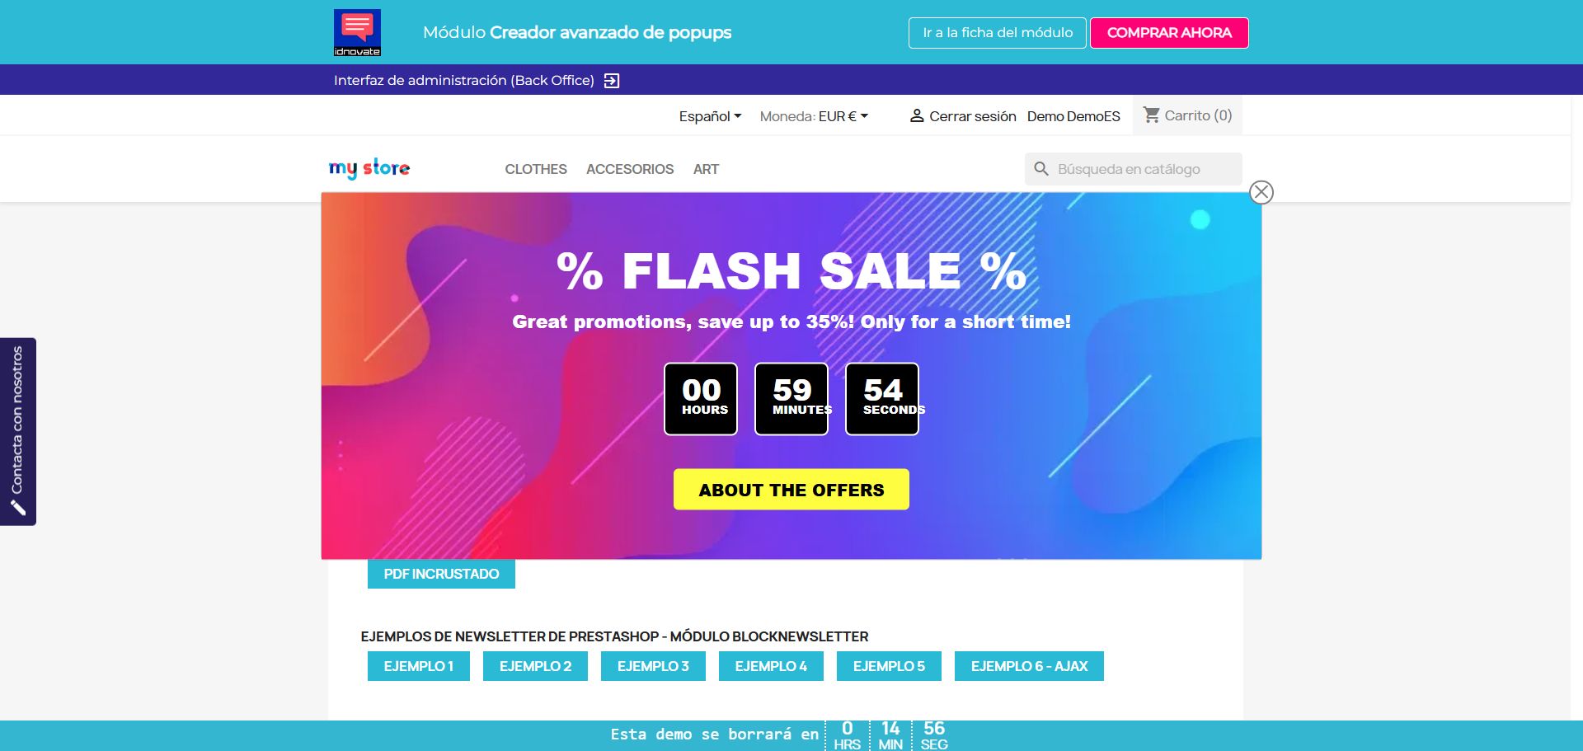Open the EUR € currency dropdown
This screenshot has height=751, width=1583.
coord(843,116)
